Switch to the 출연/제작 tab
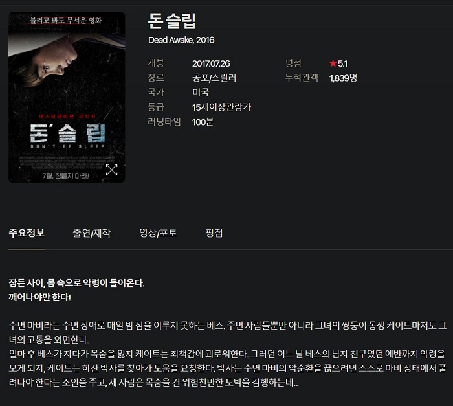The height and width of the screenshot is (406, 453). (x=92, y=232)
